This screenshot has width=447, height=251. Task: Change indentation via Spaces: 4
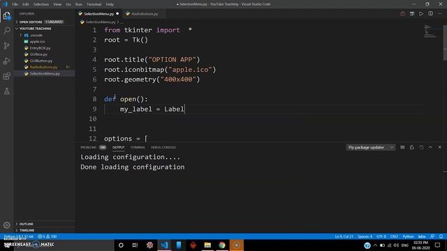coord(365,236)
